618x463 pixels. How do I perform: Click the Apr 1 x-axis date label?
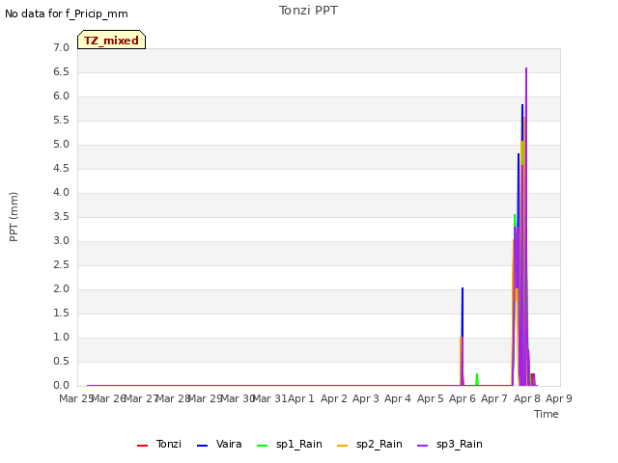pyautogui.click(x=301, y=398)
